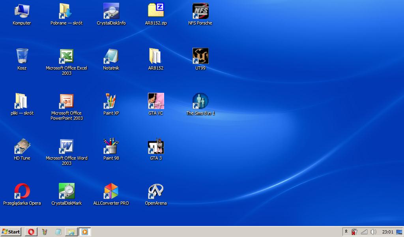The image size is (404, 237).
Task: Click Microsoft Office PowerPoint 2003 shortcut
Action: (66, 107)
